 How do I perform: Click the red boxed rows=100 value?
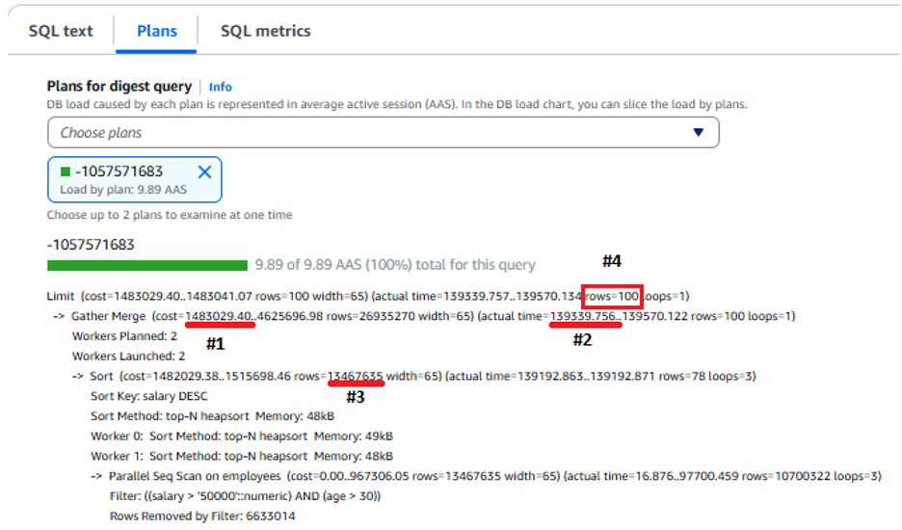[612, 297]
